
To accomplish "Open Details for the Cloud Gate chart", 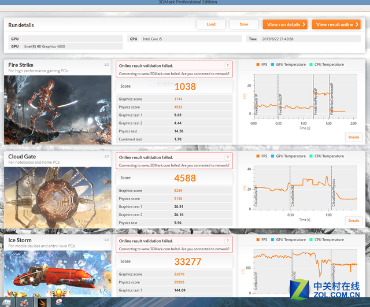I will pos(353,221).
